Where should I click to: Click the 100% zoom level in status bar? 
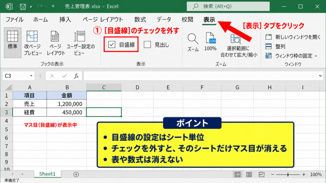coord(316,175)
